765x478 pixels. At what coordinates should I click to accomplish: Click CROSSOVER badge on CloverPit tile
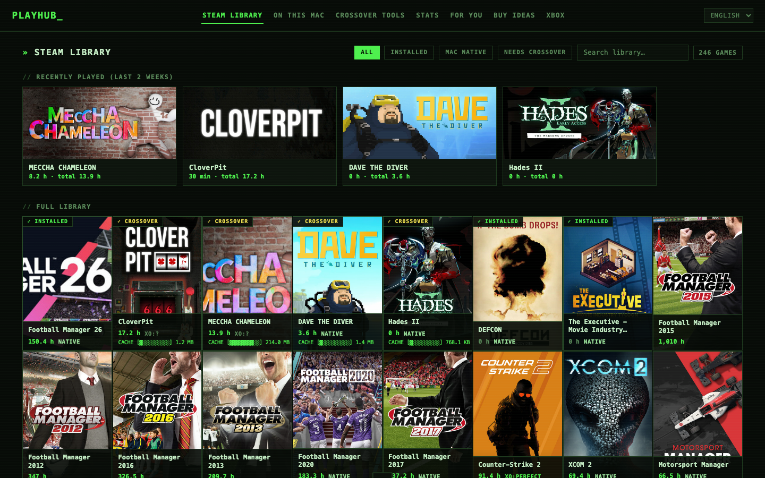138,221
